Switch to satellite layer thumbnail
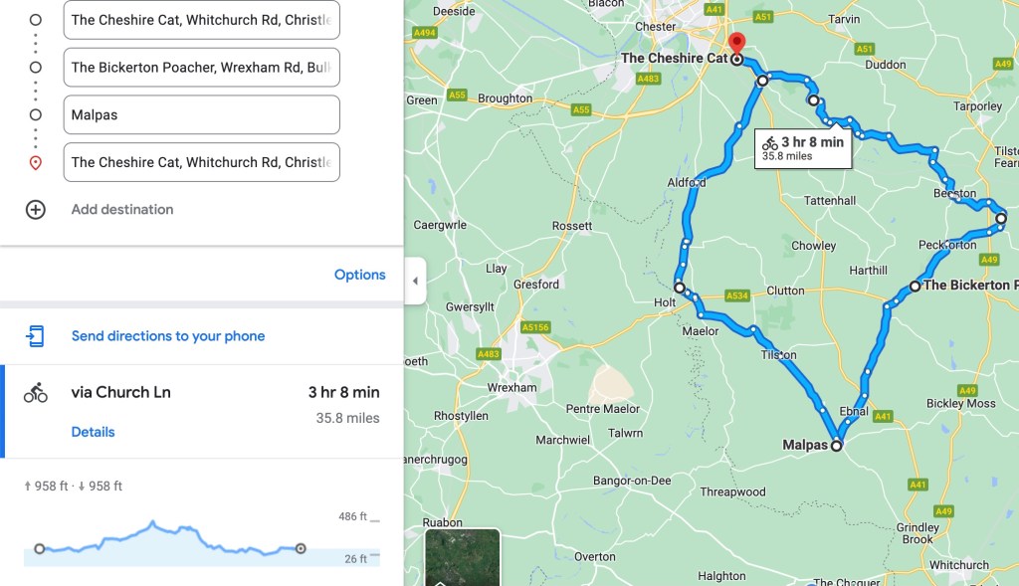This screenshot has height=586, width=1019. tap(462, 558)
